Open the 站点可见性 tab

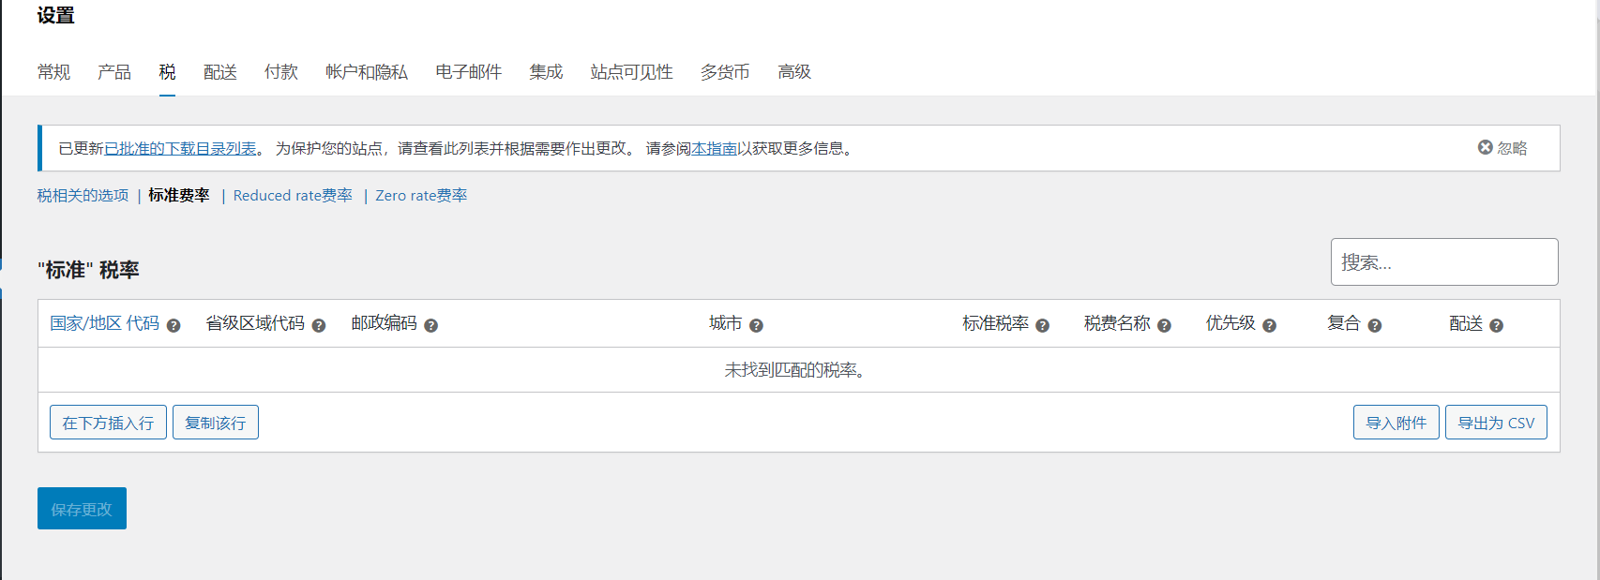pos(631,72)
